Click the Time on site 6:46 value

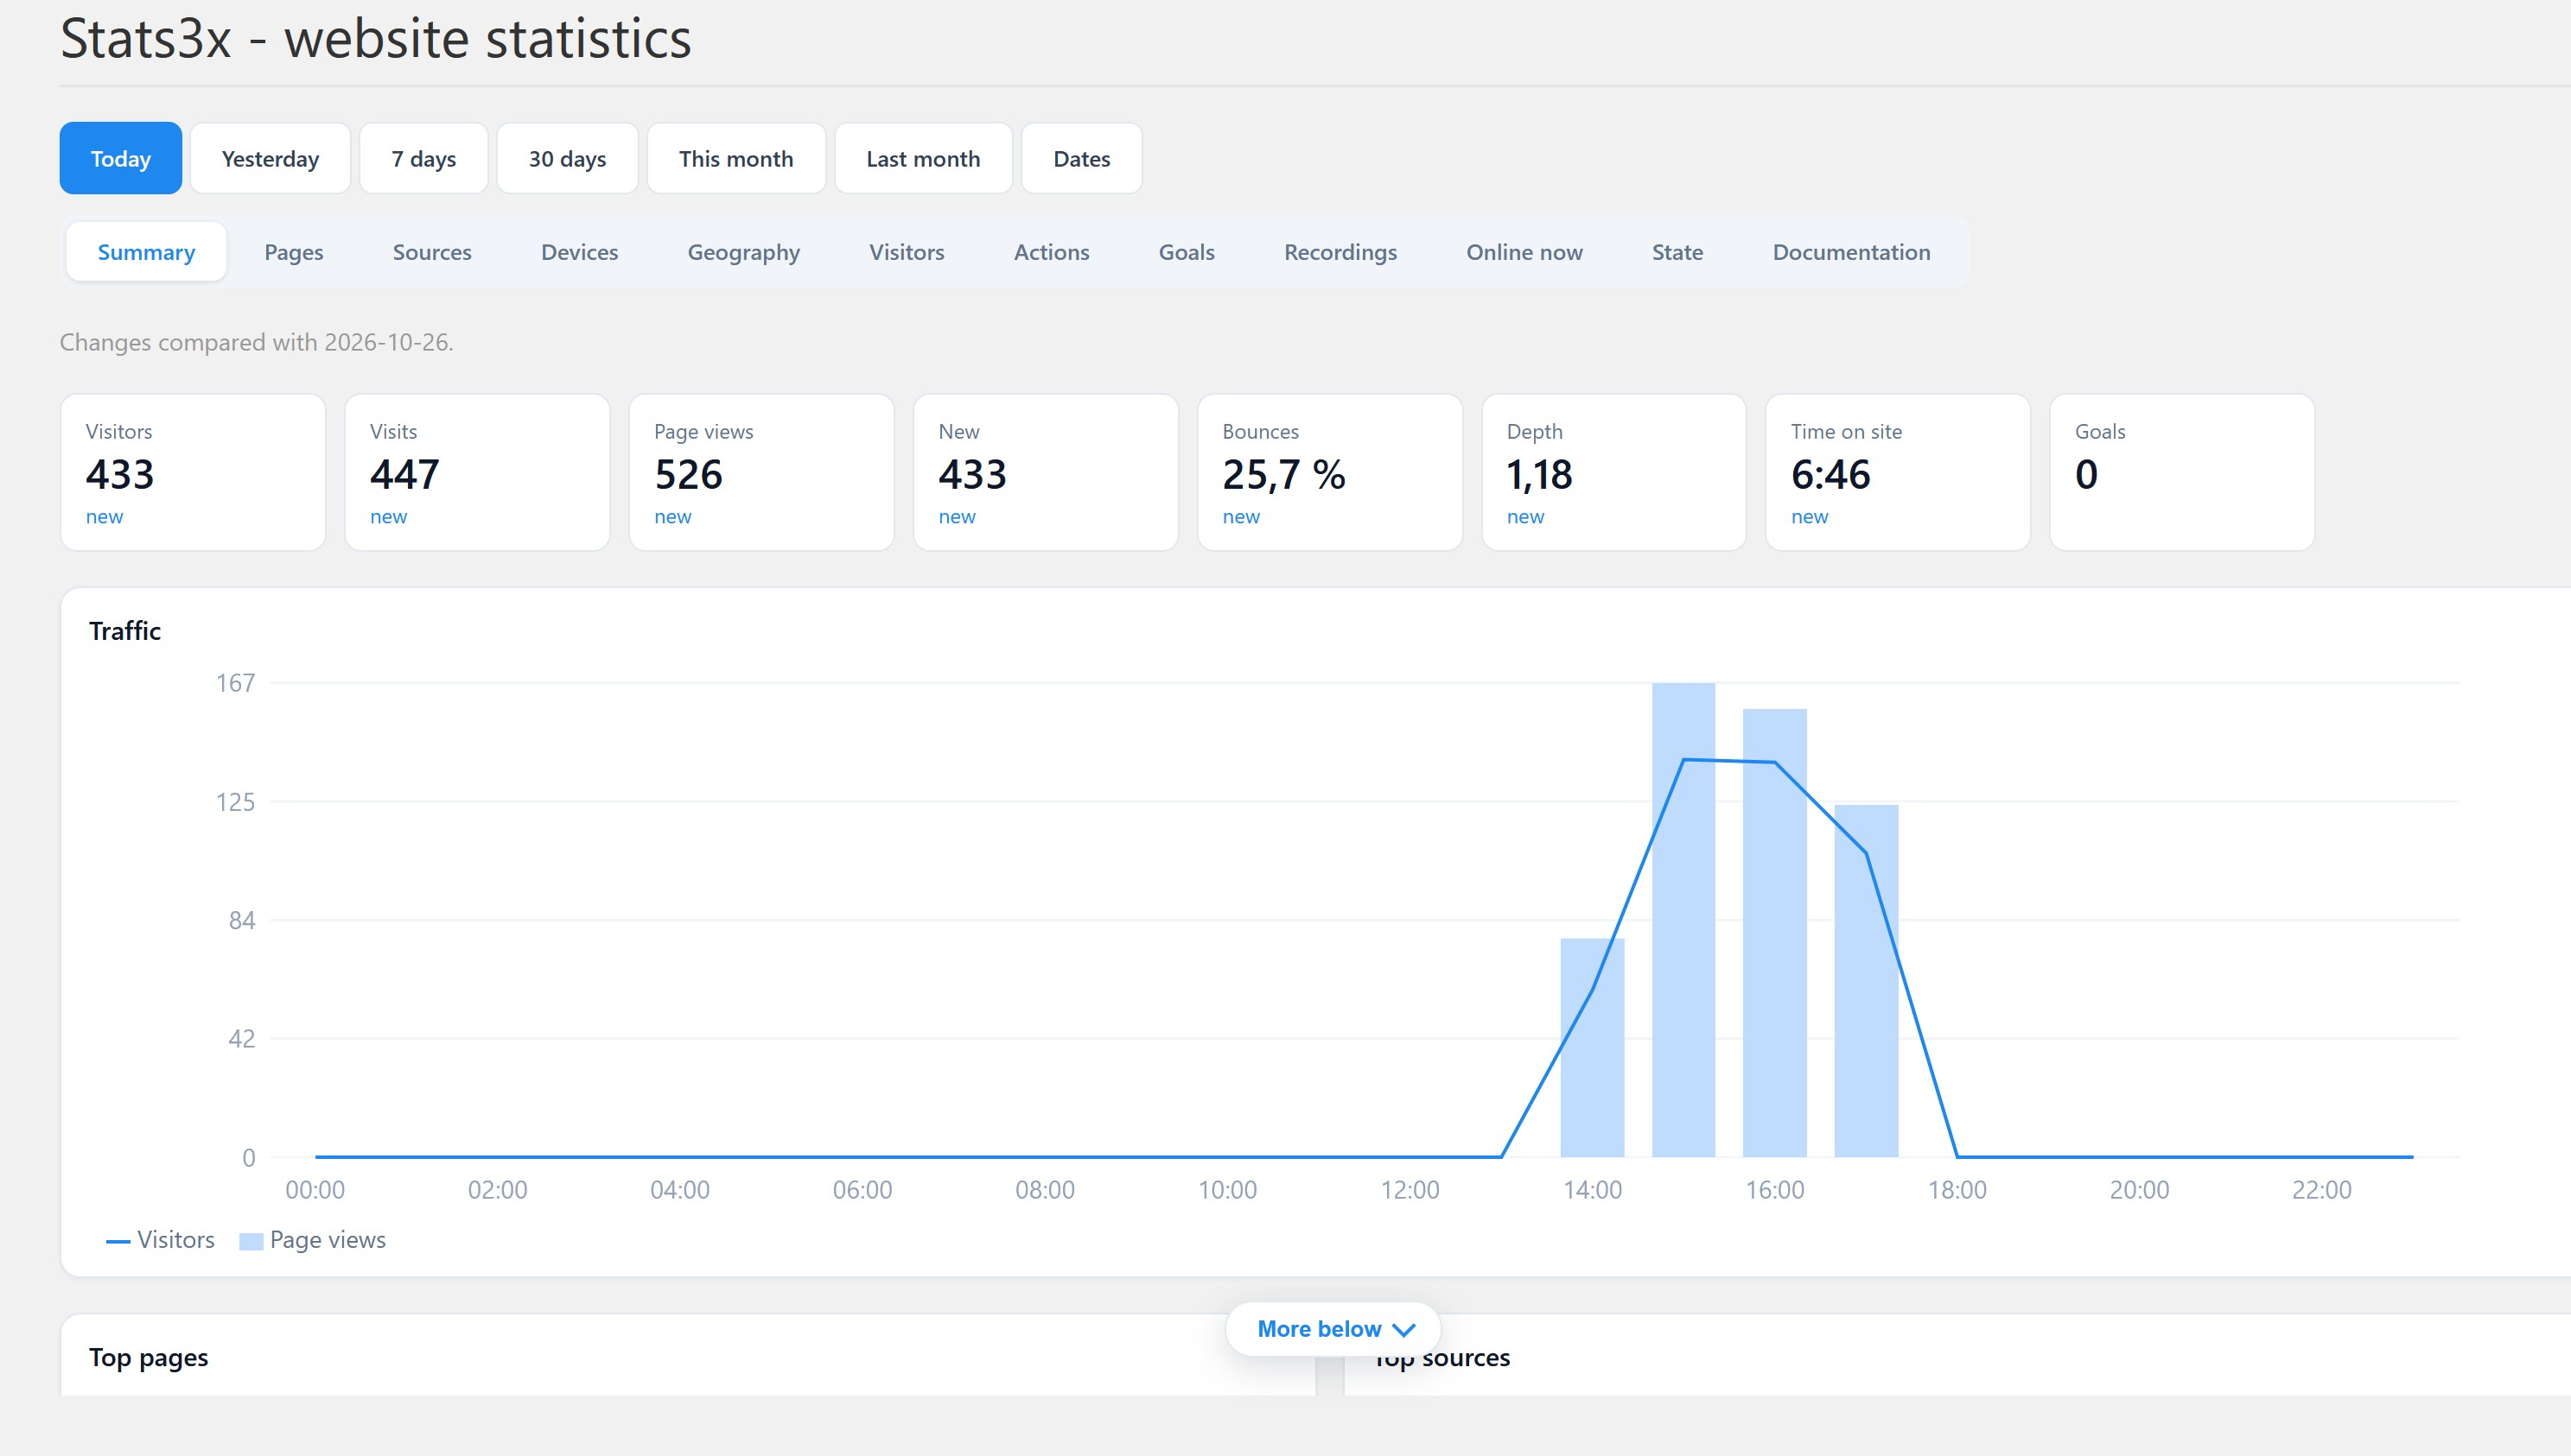click(x=1830, y=474)
